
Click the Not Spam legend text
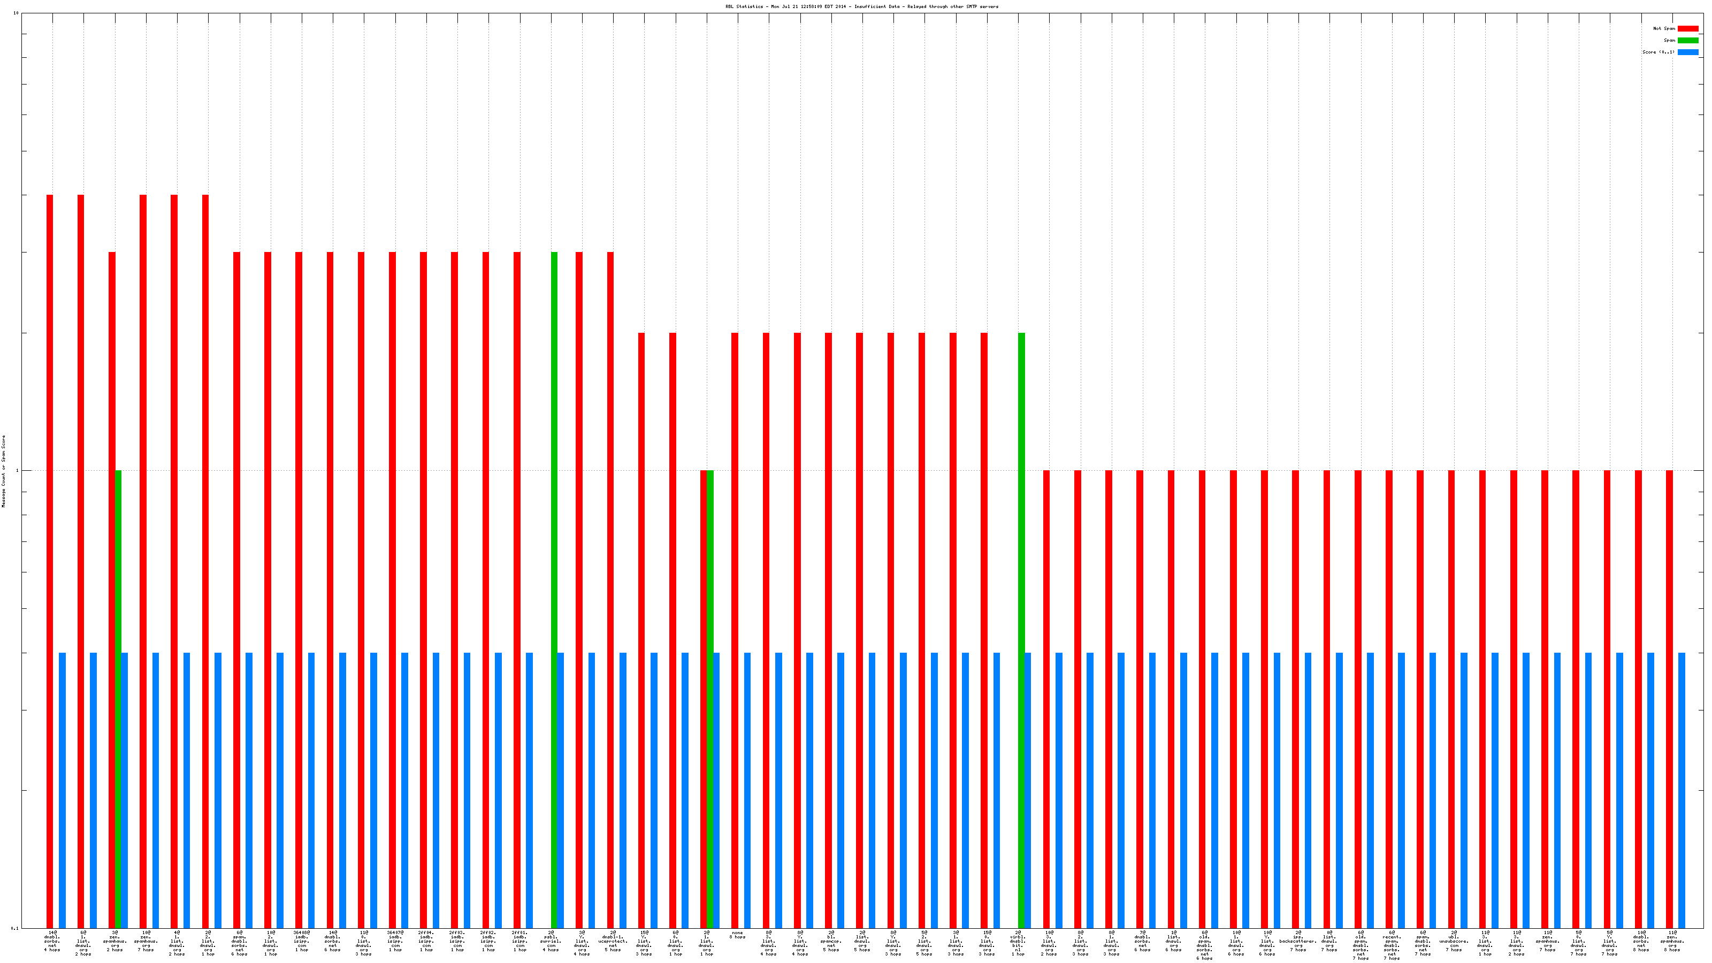coord(1664,28)
